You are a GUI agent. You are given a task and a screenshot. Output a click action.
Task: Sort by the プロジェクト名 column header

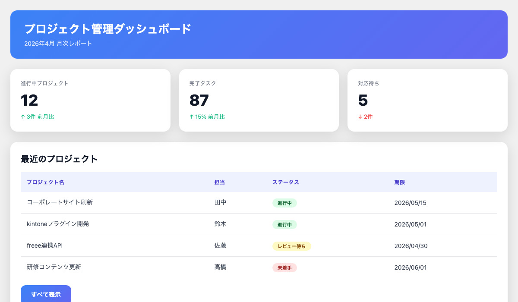45,182
